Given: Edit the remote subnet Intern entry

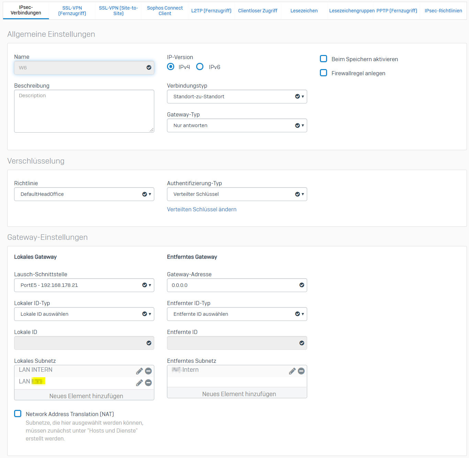Looking at the screenshot, I should click(292, 371).
